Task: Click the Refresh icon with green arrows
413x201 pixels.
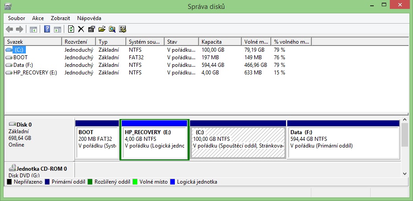Action: tap(71, 29)
